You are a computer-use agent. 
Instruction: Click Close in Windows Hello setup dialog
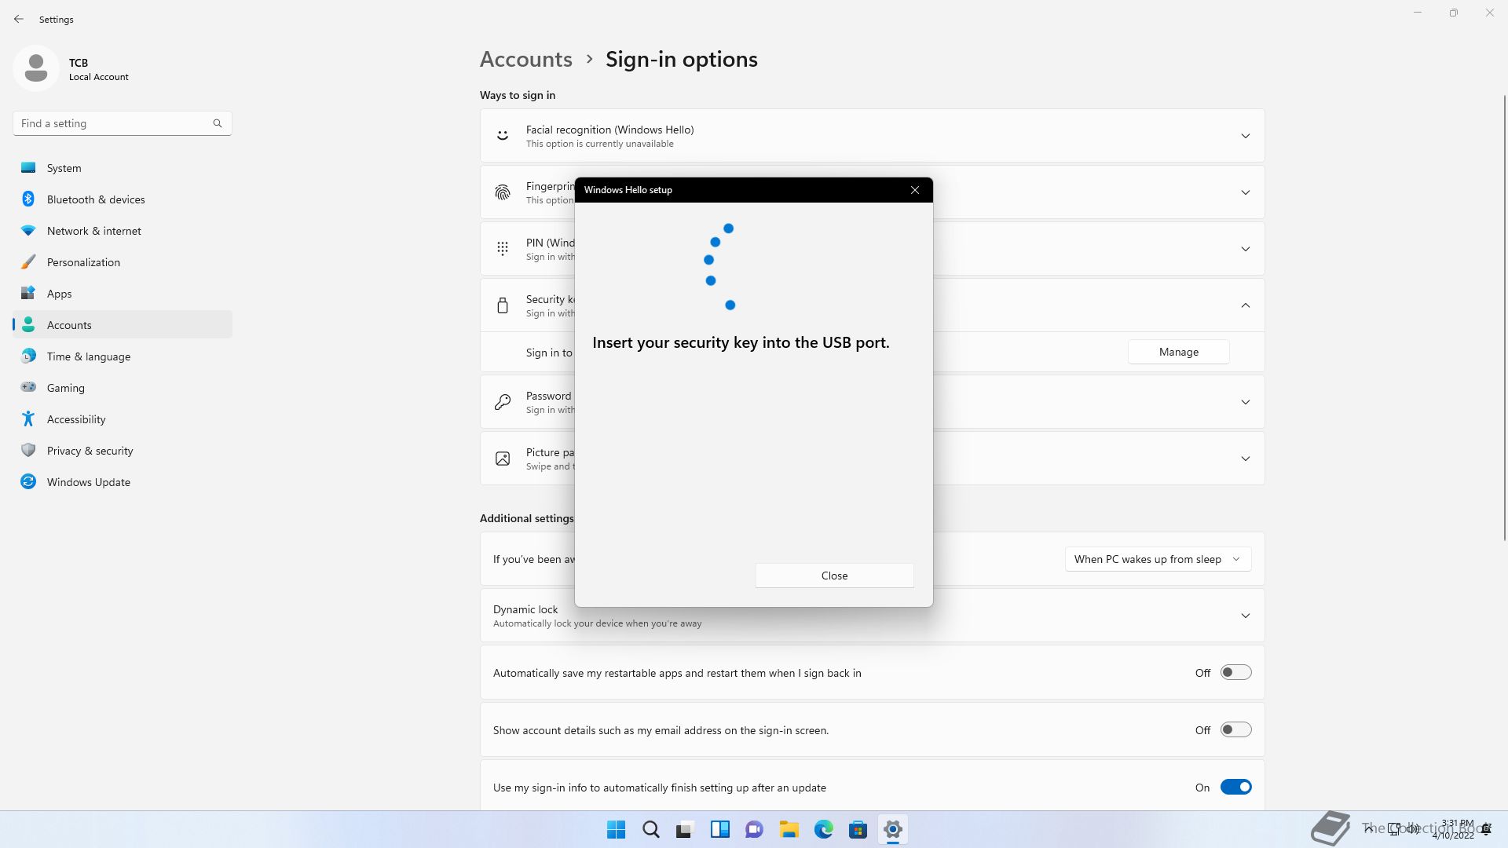(x=834, y=576)
